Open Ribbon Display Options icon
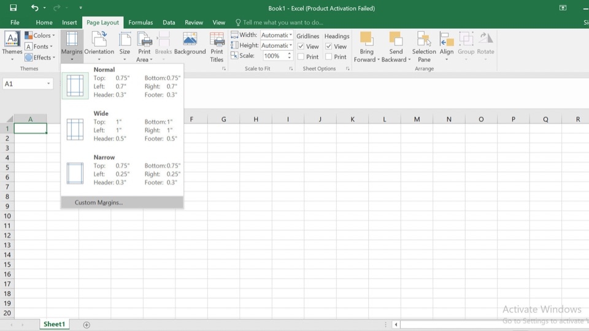This screenshot has height=331, width=589. (x=563, y=8)
